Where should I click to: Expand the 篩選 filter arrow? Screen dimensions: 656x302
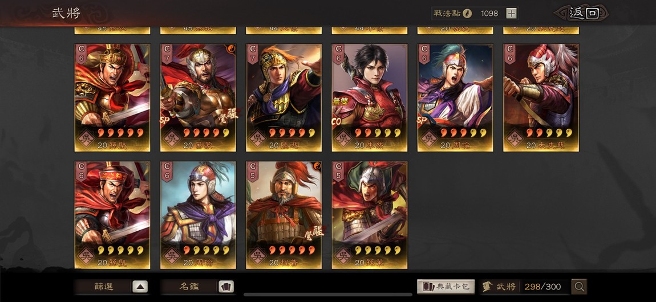(140, 287)
